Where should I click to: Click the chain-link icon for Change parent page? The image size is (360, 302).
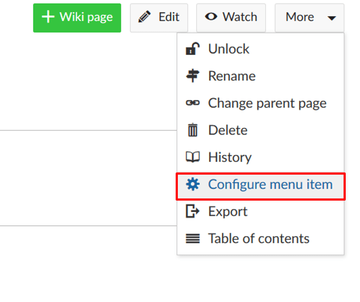(x=193, y=103)
